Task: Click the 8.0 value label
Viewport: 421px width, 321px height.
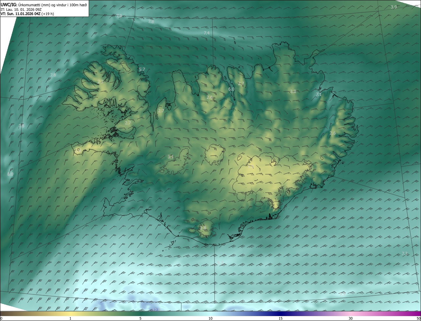Action: 10,174
